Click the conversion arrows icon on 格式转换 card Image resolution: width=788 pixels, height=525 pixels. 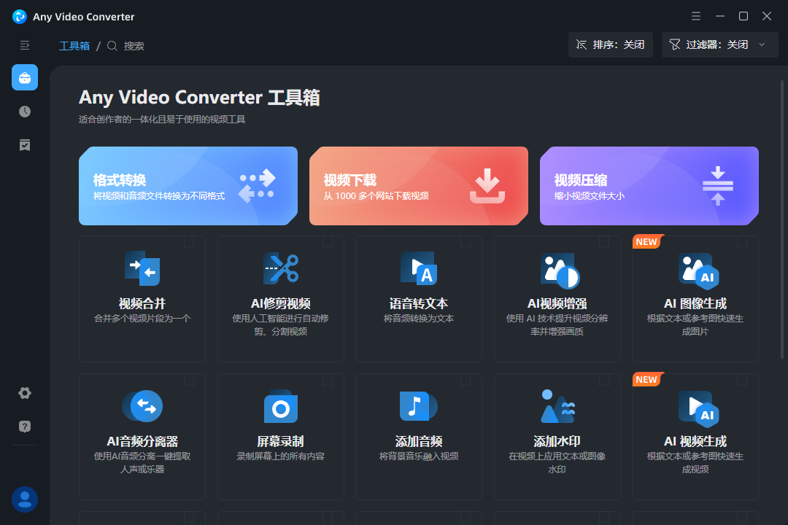257,186
